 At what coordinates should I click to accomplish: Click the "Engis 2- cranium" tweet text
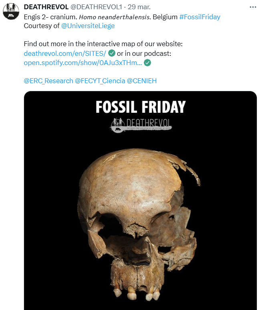[x=50, y=17]
